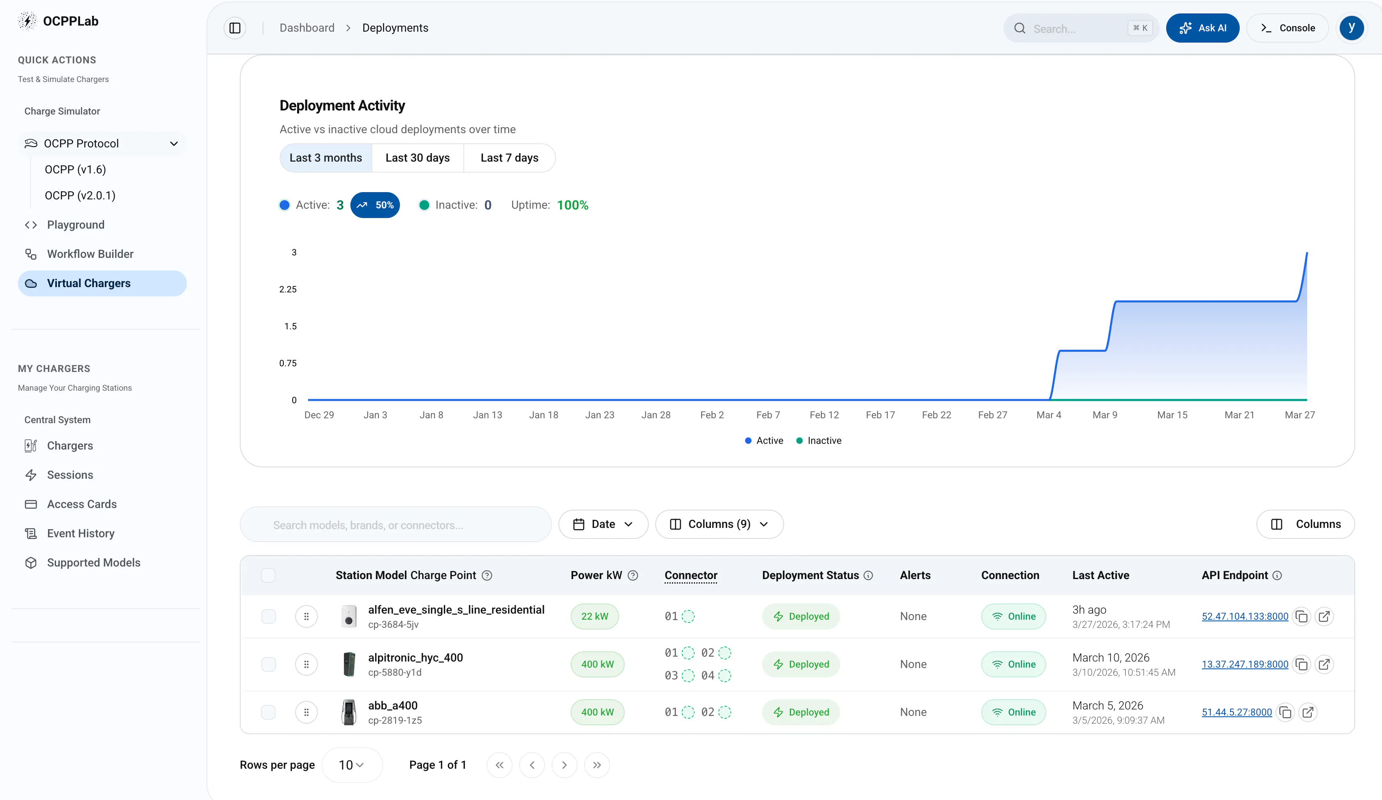The width and height of the screenshot is (1382, 800).
Task: Click Online badge for abb_a400 row
Action: coord(1013,712)
